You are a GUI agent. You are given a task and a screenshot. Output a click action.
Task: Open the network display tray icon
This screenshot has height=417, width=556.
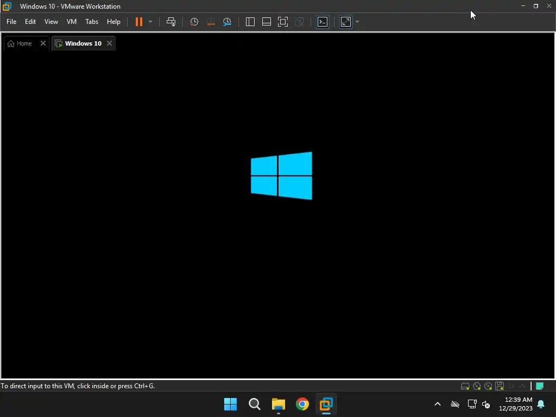click(x=472, y=404)
